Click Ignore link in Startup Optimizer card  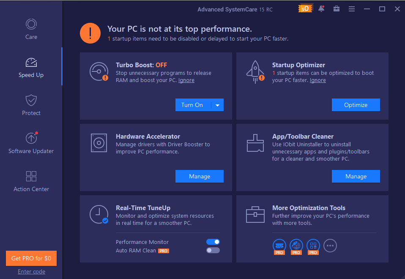(317, 80)
